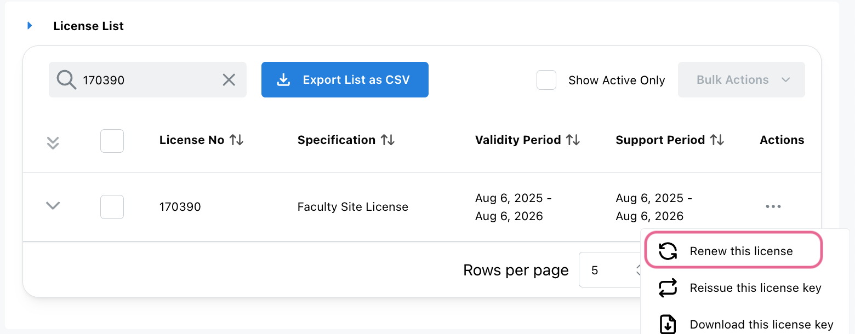
Task: Click the License List heading
Action: [x=89, y=26]
